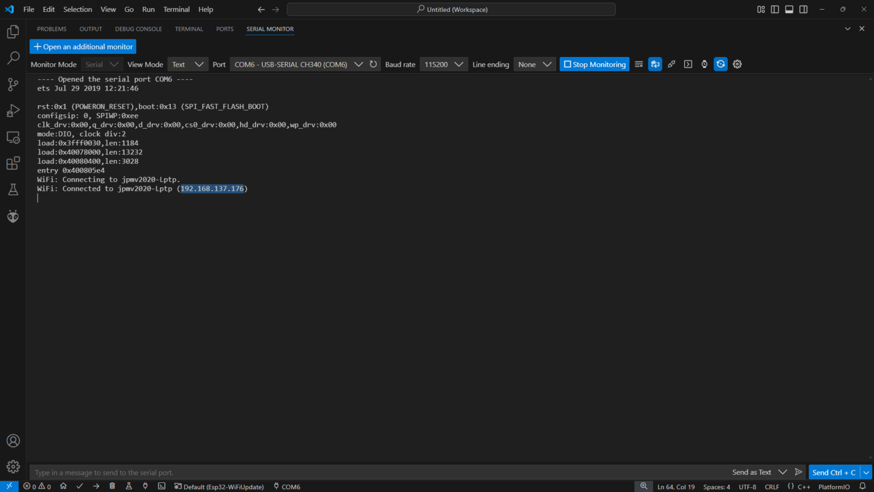Screen dimensions: 874x492
Task: Toggle automatic reconnection button
Action: (x=721, y=64)
